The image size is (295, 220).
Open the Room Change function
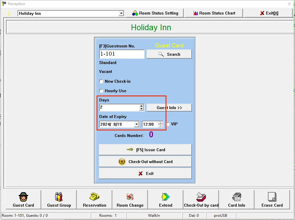[x=130, y=200]
